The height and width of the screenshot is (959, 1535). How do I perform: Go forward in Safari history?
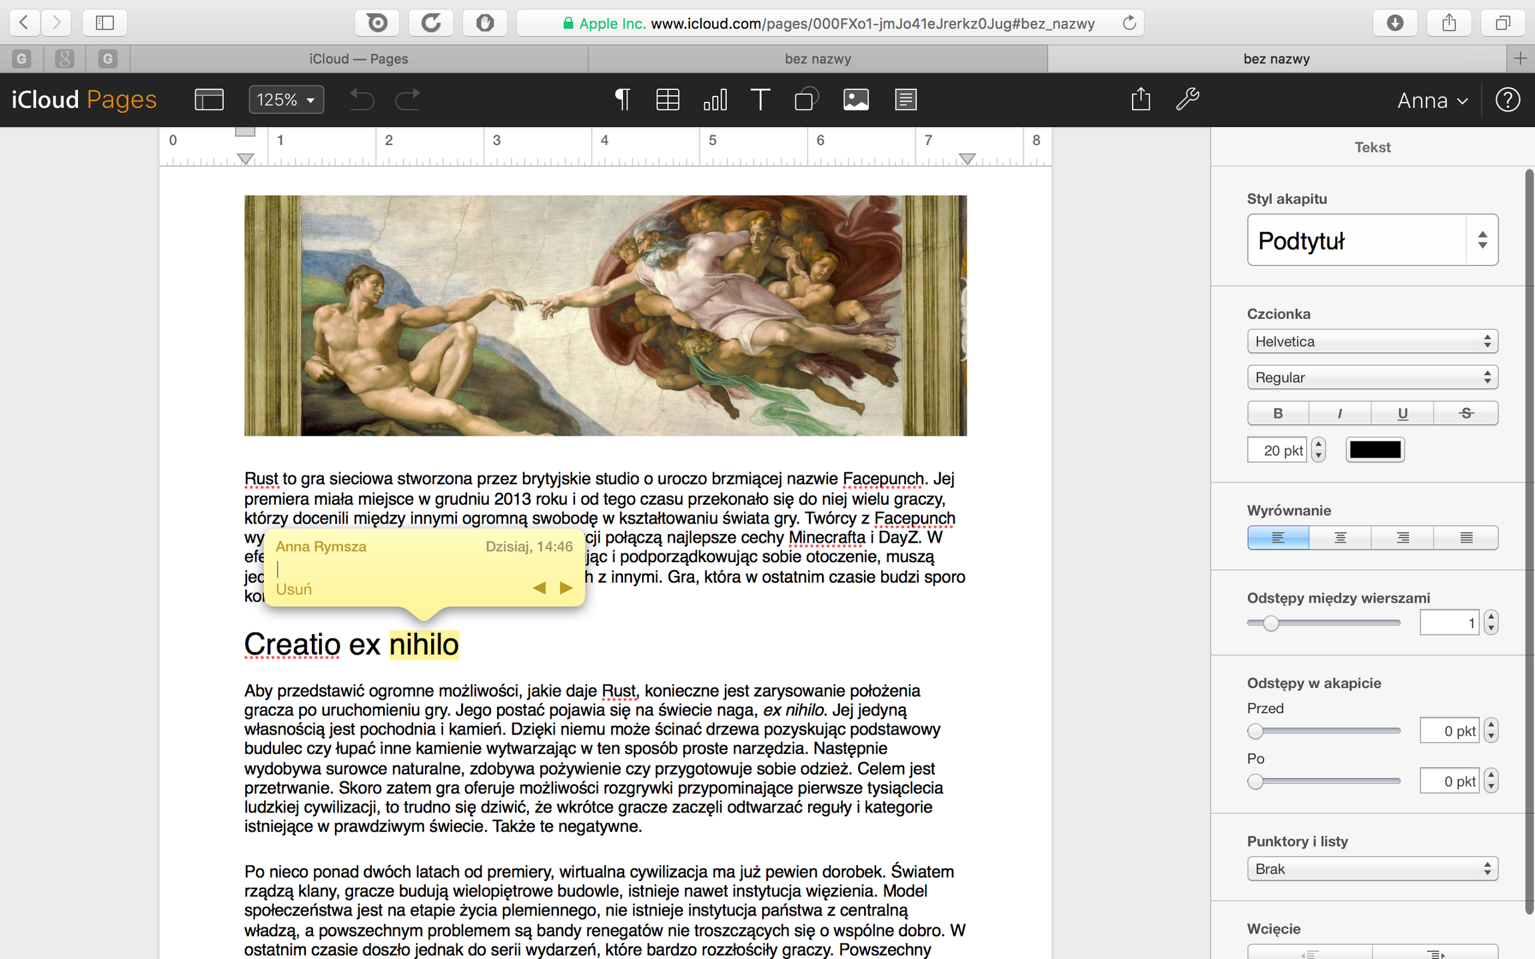pyautogui.click(x=56, y=23)
